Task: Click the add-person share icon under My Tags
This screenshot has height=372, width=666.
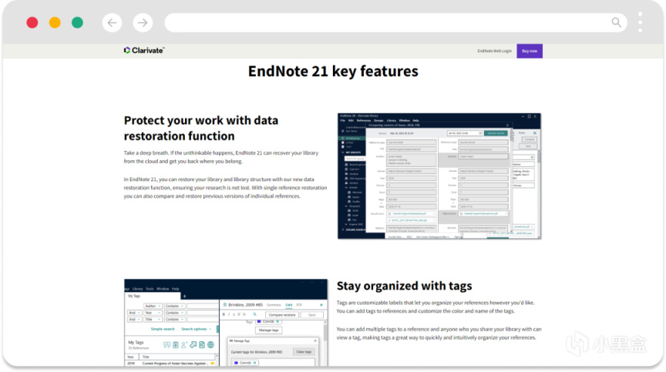Action: click(x=184, y=345)
